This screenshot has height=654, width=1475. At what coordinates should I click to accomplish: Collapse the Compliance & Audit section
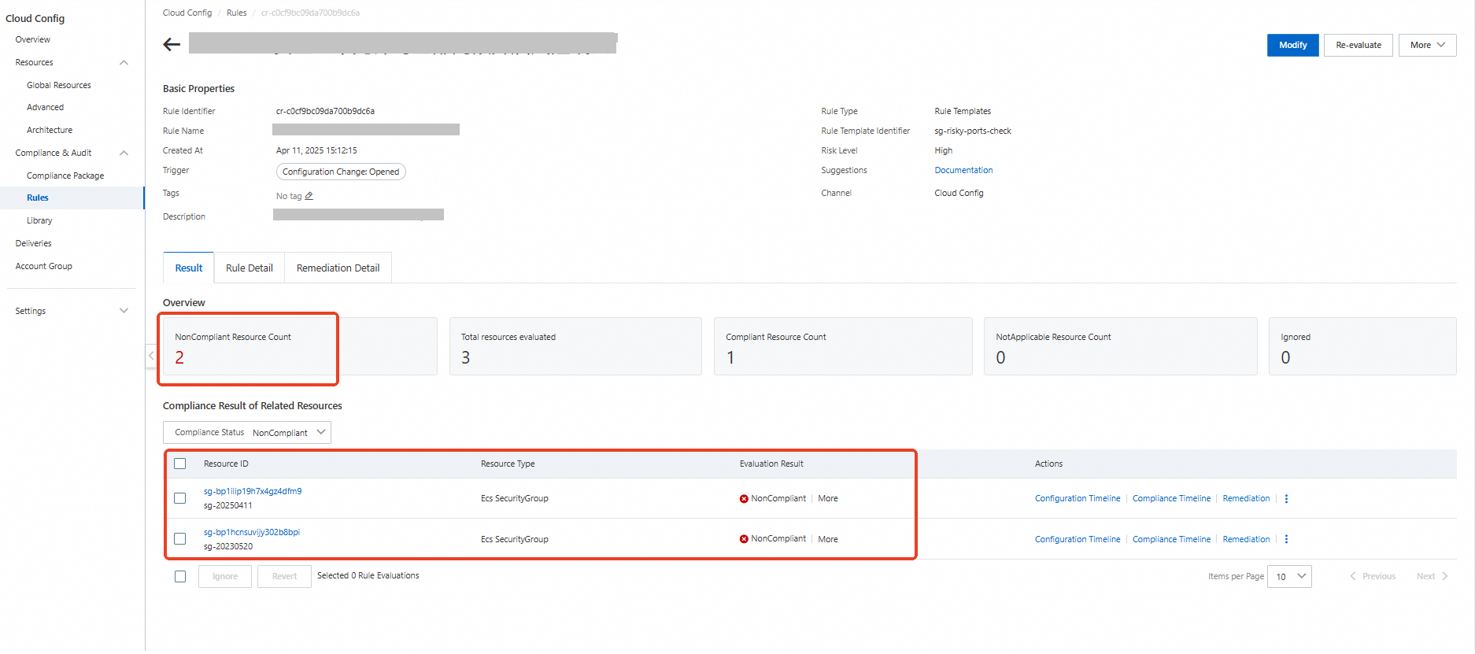pos(124,153)
